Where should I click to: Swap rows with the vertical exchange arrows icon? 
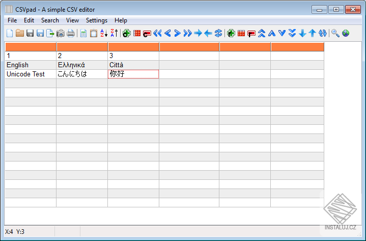323,33
